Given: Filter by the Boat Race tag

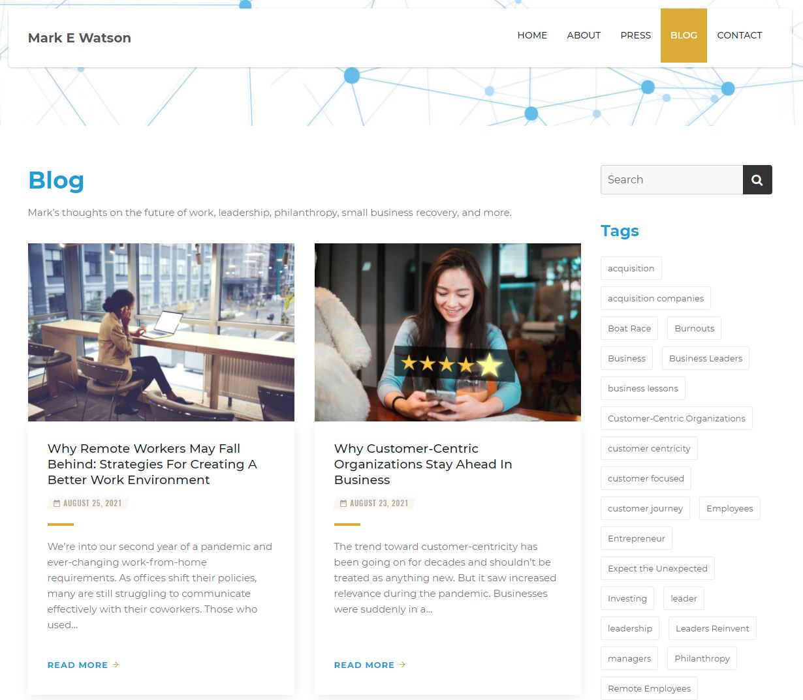Looking at the screenshot, I should (629, 328).
